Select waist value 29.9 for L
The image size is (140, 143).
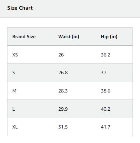tap(63, 109)
